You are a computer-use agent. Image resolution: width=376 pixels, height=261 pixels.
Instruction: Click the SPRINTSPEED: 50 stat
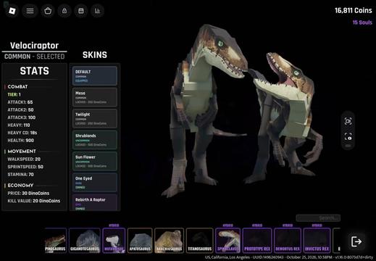pyautogui.click(x=25, y=167)
